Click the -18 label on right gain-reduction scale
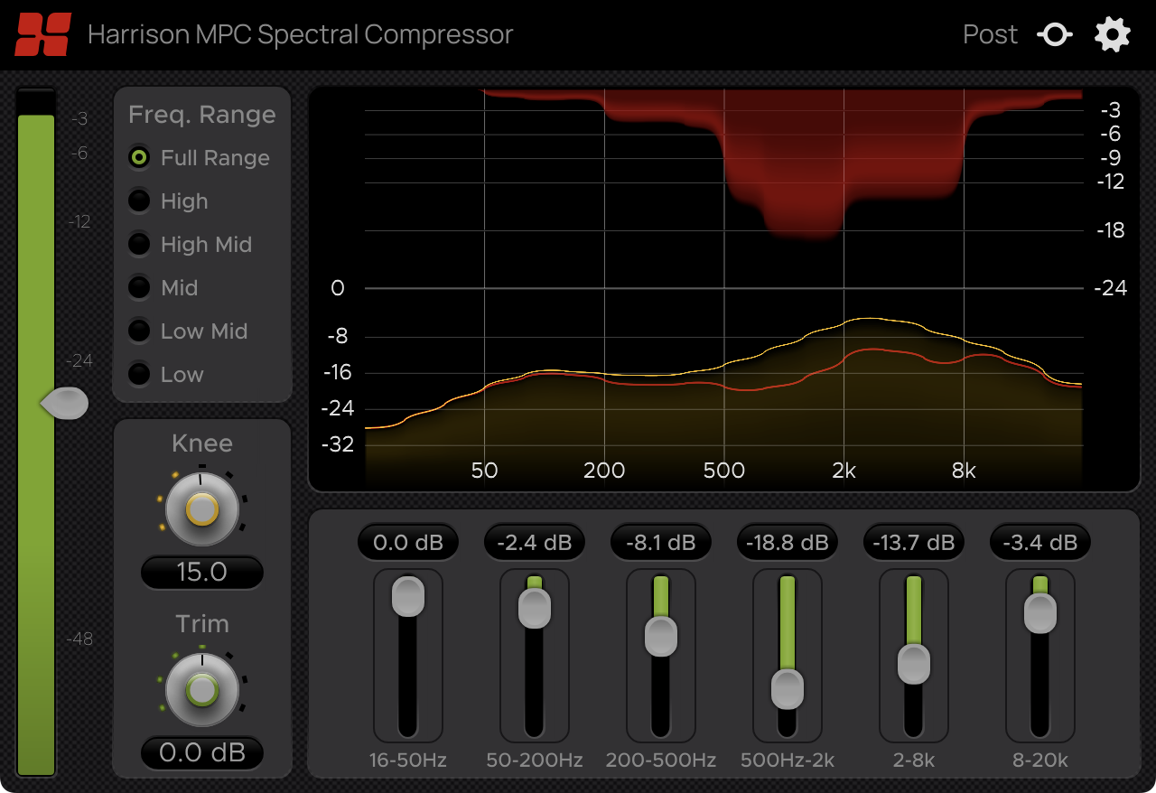This screenshot has height=793, width=1156. coord(1113,230)
